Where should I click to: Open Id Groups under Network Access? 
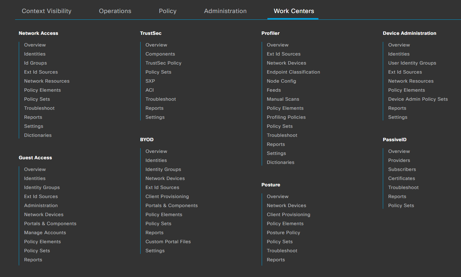(x=36, y=63)
